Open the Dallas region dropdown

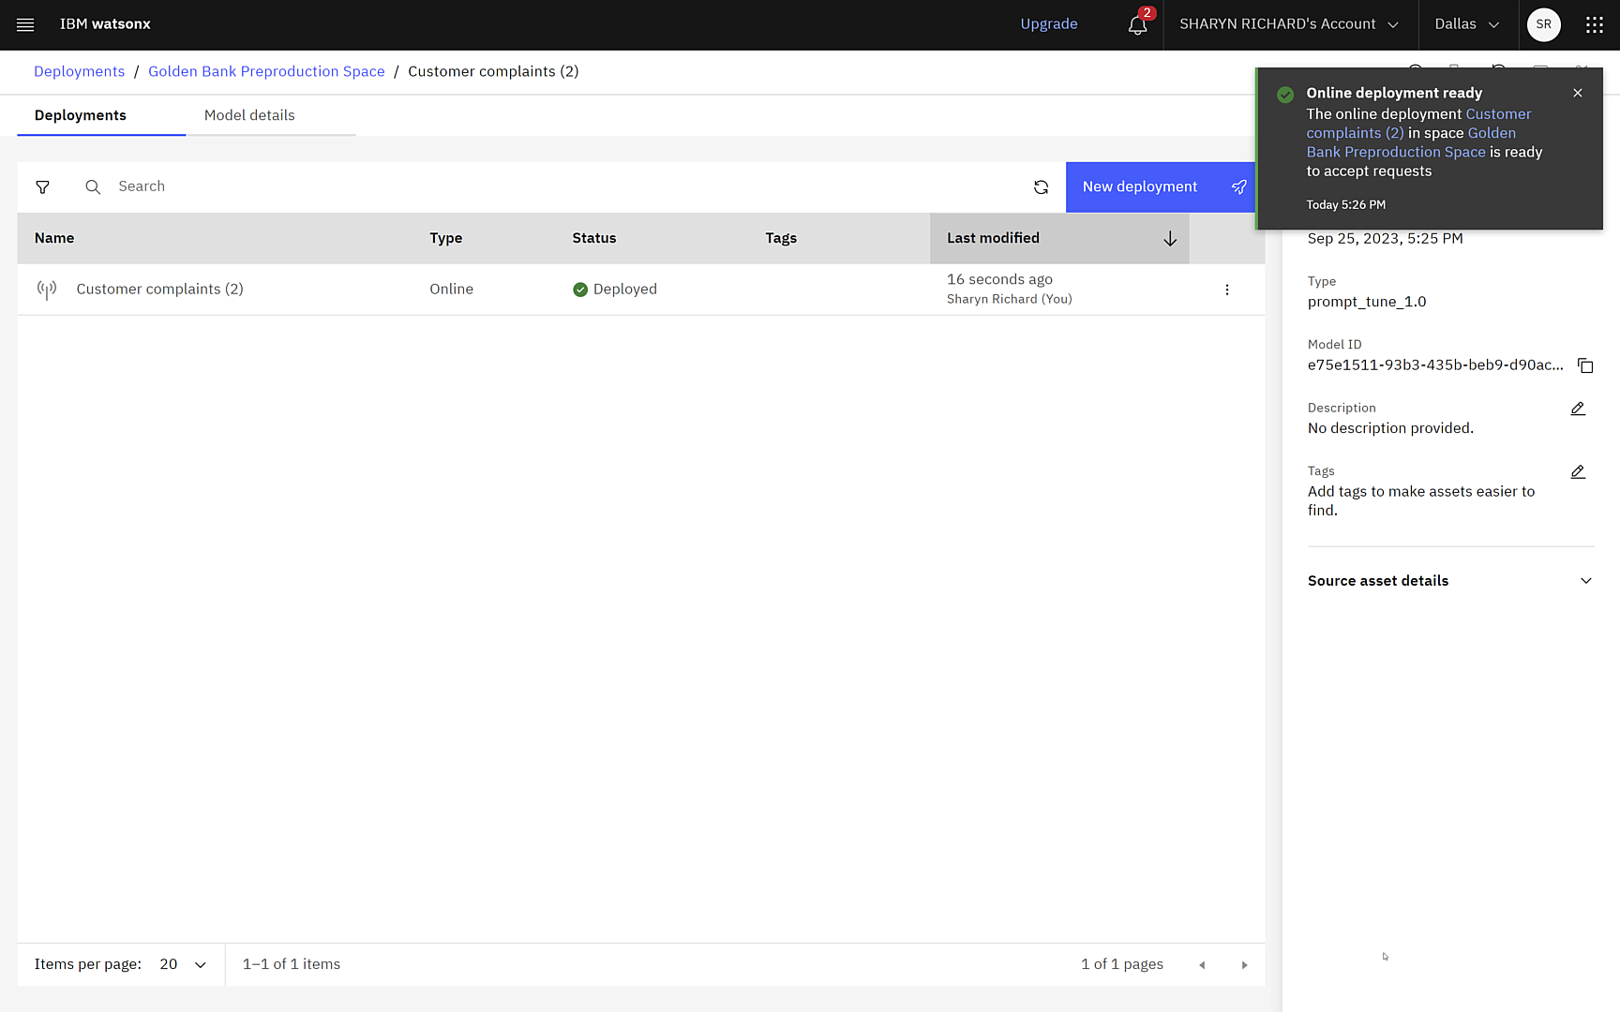click(x=1466, y=24)
